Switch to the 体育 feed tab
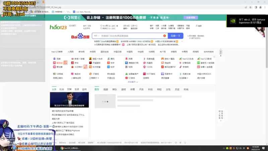The width and height of the screenshot is (268, 151). point(132,89)
